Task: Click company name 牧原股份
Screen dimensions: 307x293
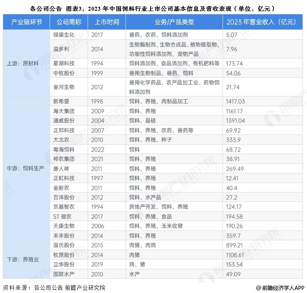Action: coord(64,255)
